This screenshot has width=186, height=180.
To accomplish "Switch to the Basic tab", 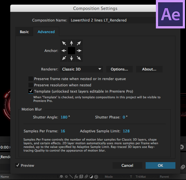I will click(x=24, y=32).
